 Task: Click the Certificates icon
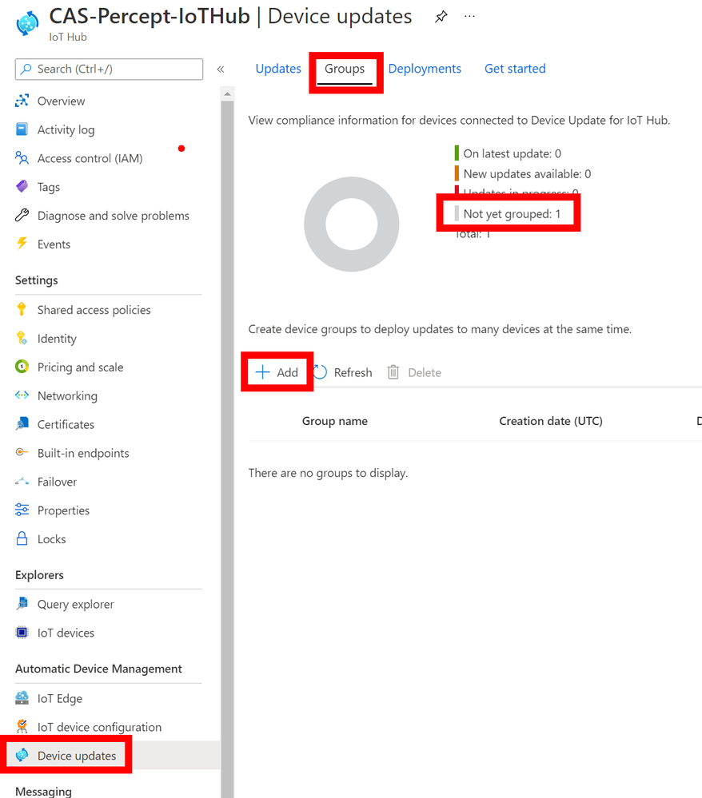click(x=22, y=424)
